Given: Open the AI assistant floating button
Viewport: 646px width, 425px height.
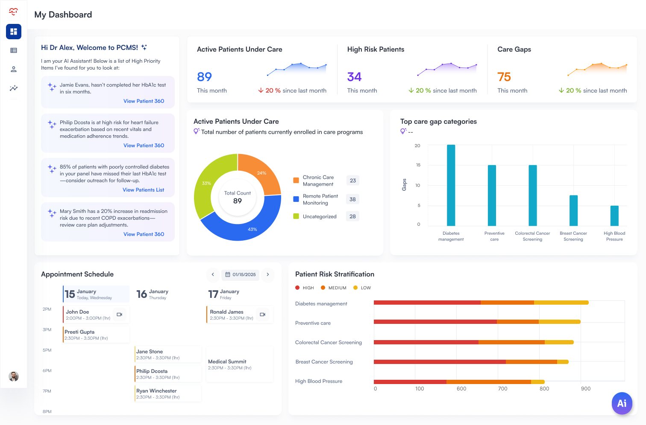Looking at the screenshot, I should (622, 403).
